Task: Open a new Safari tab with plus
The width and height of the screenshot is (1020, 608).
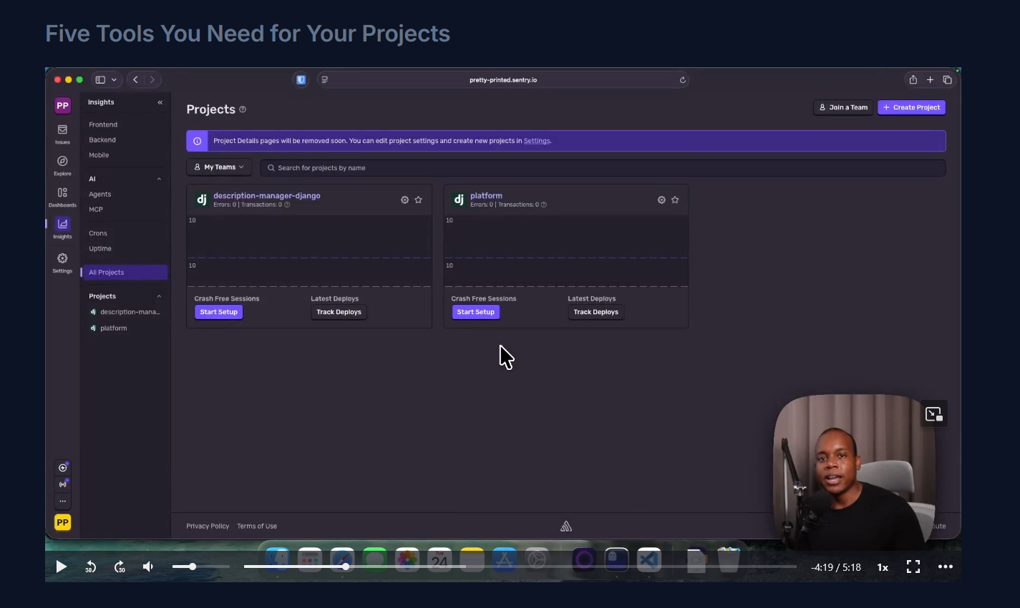Action: point(930,79)
